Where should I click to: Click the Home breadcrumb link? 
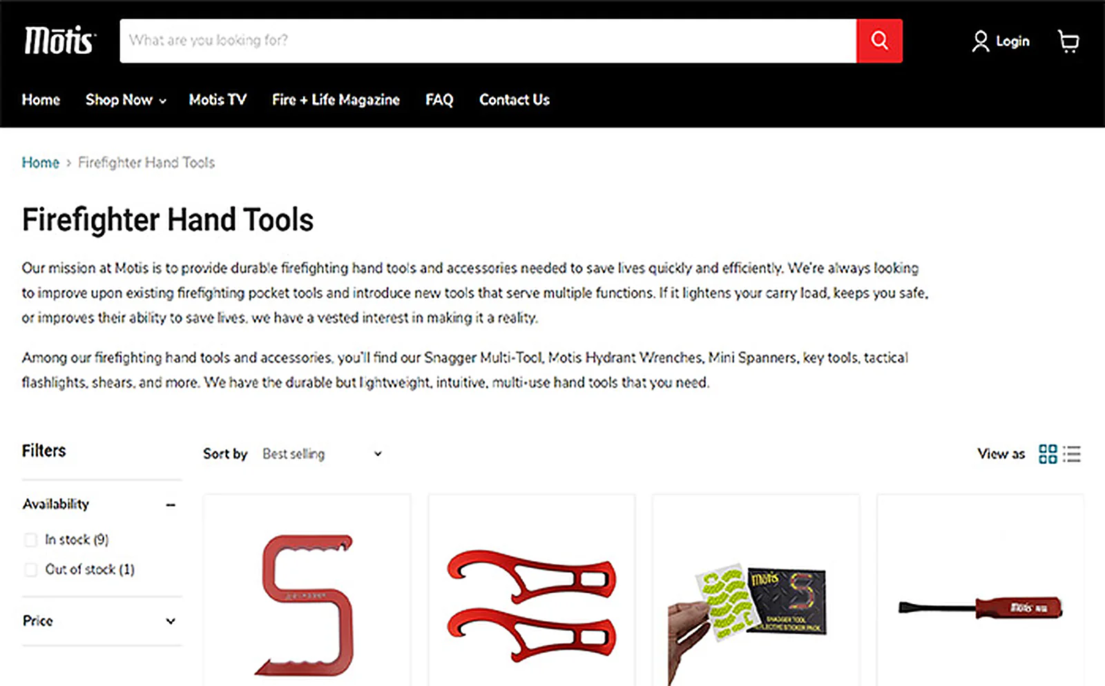point(40,163)
